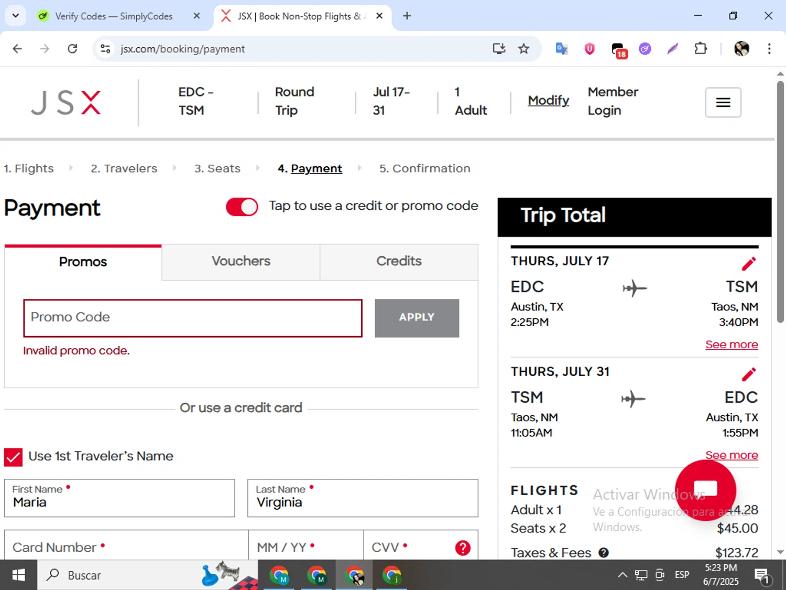786x590 pixels.
Task: Open the Chrome three-dot menu
Action: coord(769,49)
